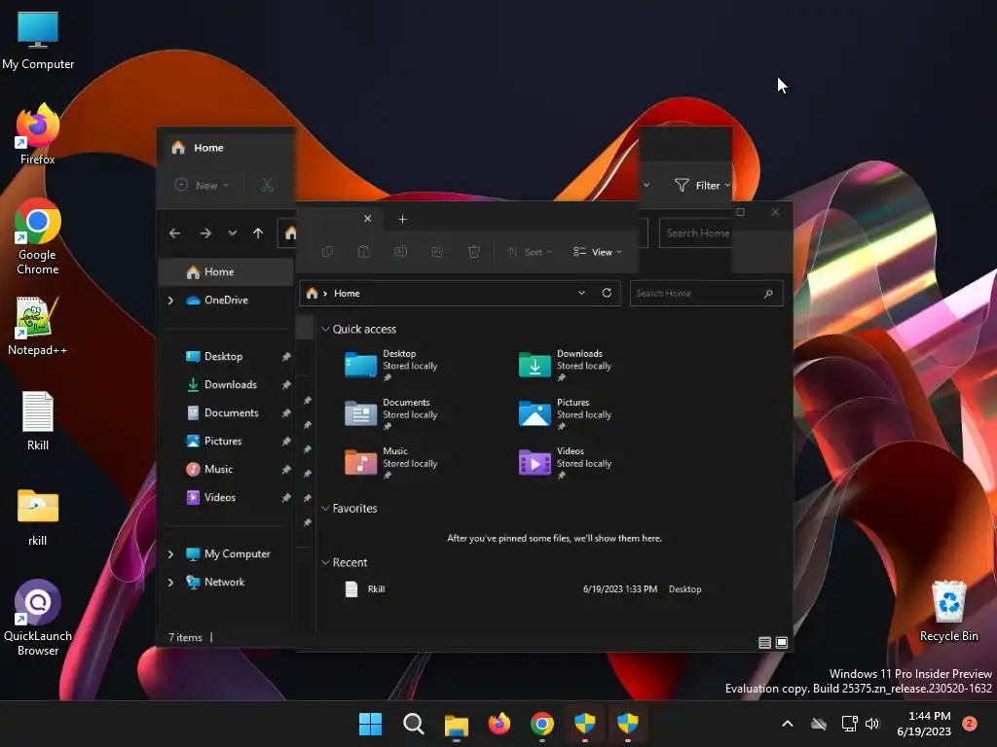Expand the Network node in sidebar
Screen dimensions: 997x747
(x=170, y=582)
